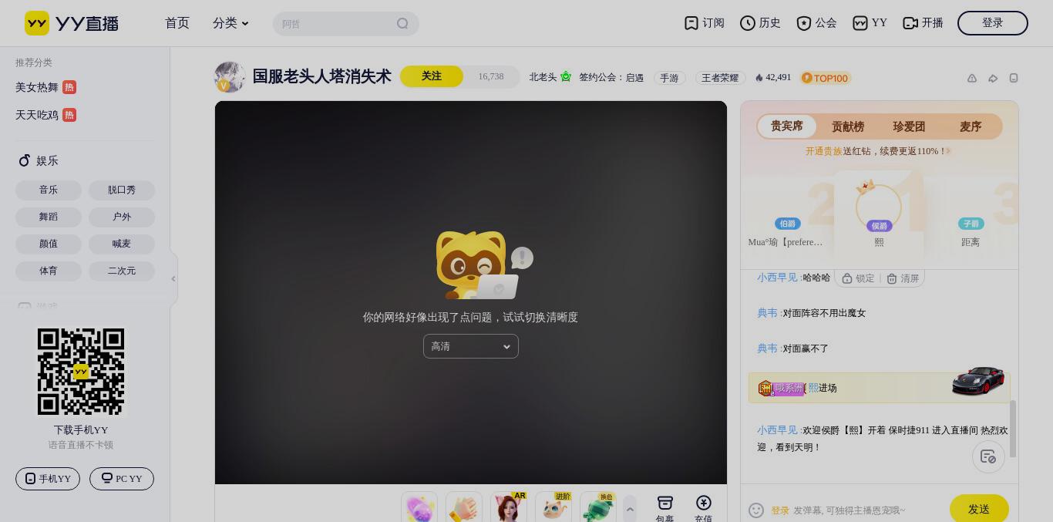1053x522 pixels.
Task: Select the 体育 category tag
Action: pyautogui.click(x=49, y=271)
